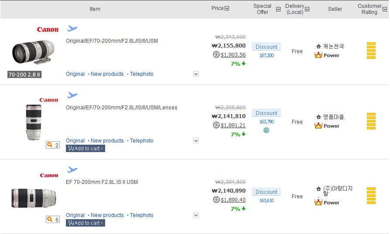Click airplane icon on EF 70-200mm listing
This screenshot has height=234, width=390.
(72, 170)
